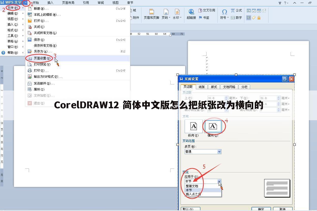The width and height of the screenshot is (317, 211).
Task: Click the 页面设置 entry's page icon
Action: tap(30, 58)
